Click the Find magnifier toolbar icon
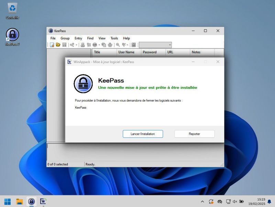The width and height of the screenshot is (275, 207). [118, 45]
